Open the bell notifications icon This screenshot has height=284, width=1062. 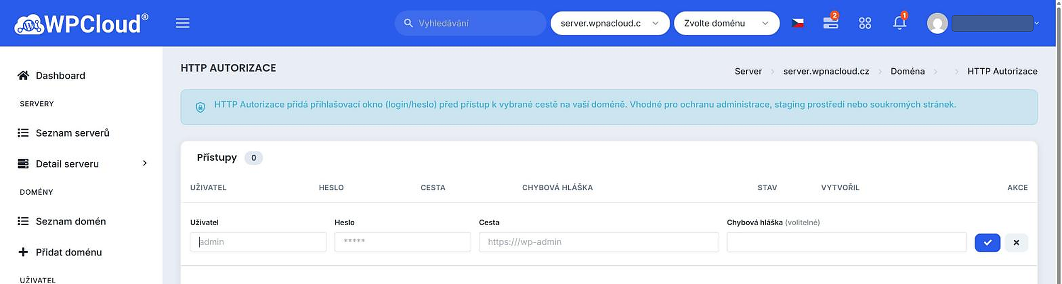(x=899, y=22)
